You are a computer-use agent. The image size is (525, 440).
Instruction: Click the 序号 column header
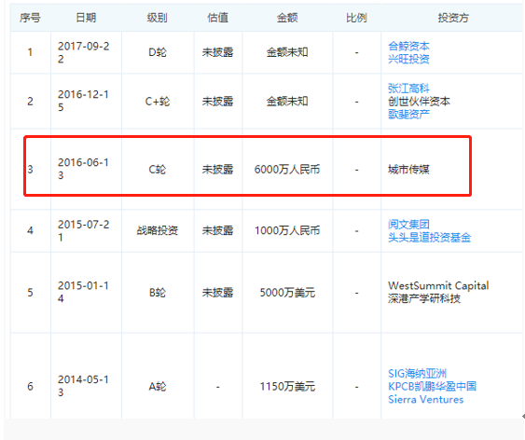[x=30, y=18]
